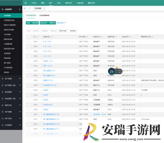
Task: Click the icon of the third collapsed sidebar section
Action: [2, 92]
